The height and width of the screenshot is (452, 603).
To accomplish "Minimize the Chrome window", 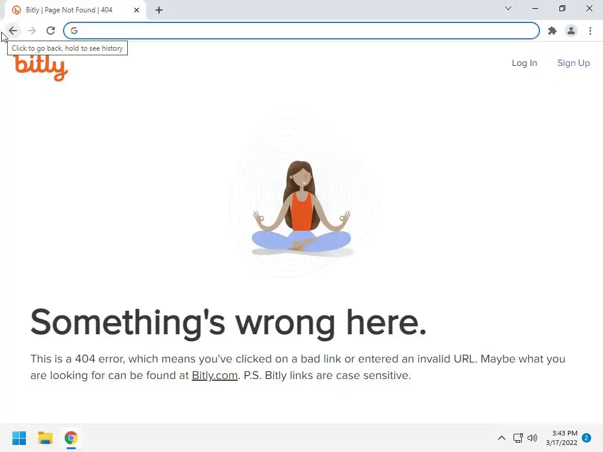I will 535,8.
